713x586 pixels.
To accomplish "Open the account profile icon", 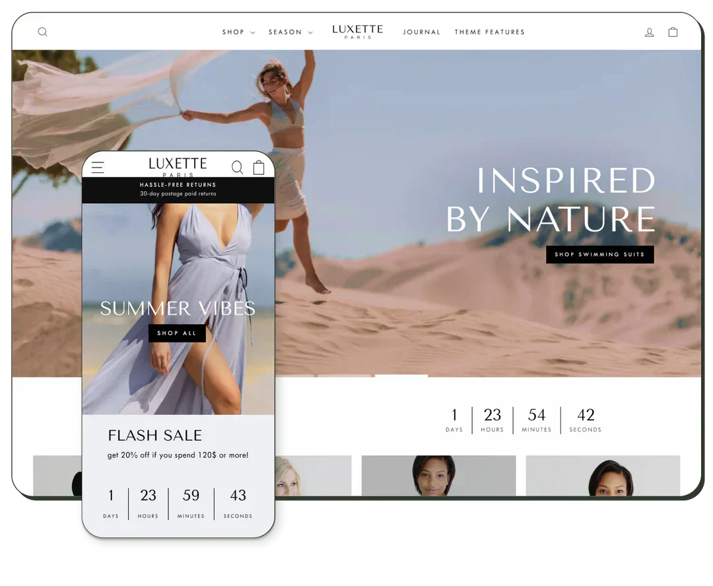I will click(x=650, y=32).
